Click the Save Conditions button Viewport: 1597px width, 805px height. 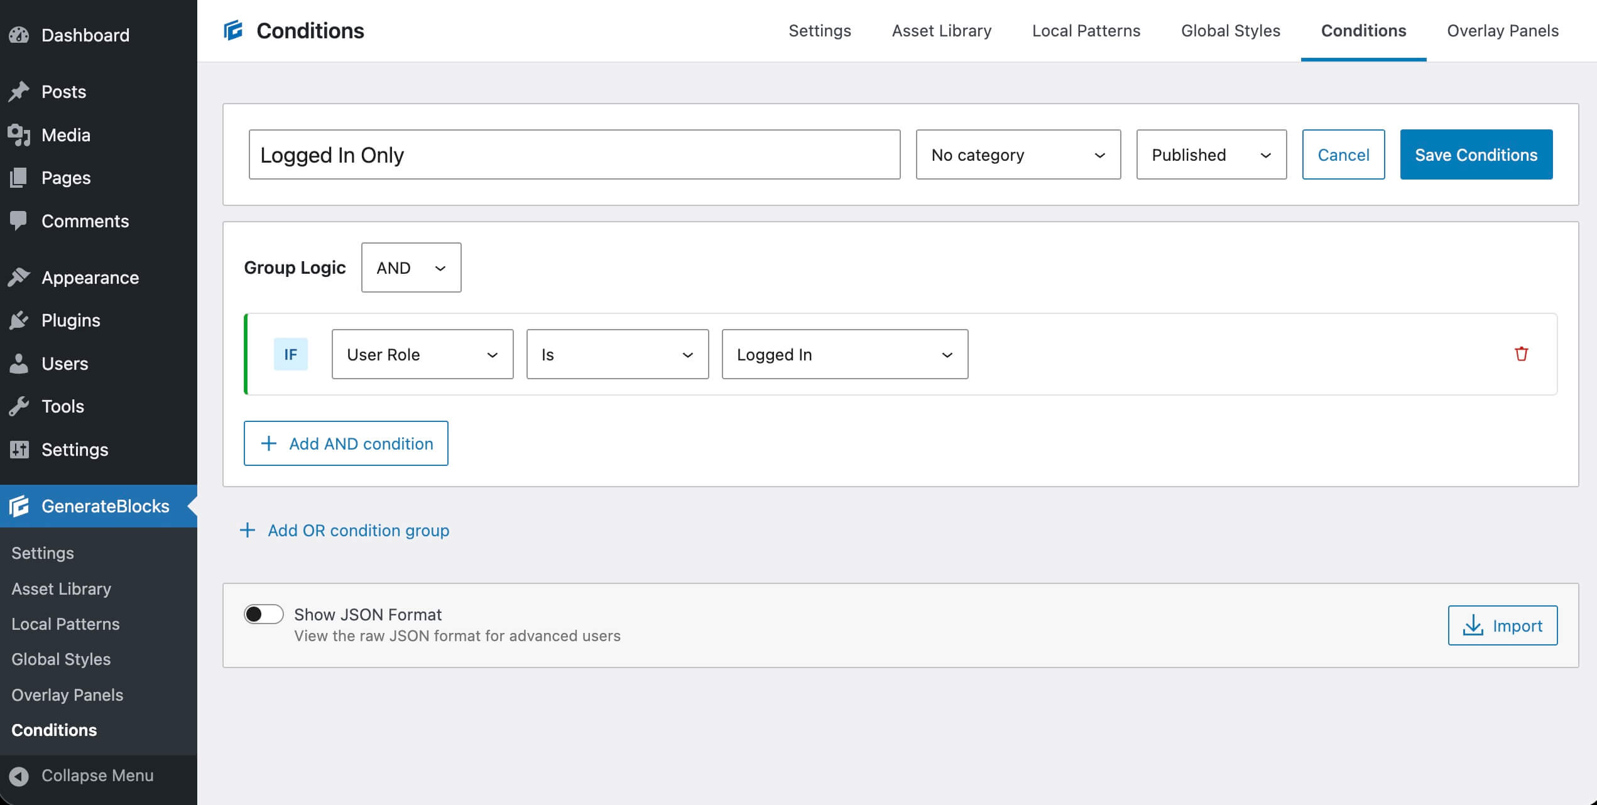1476,154
